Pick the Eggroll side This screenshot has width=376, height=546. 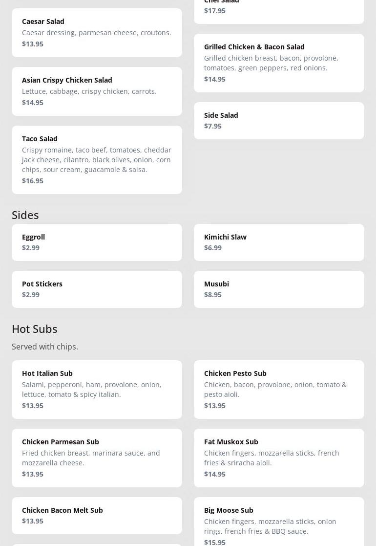[97, 242]
